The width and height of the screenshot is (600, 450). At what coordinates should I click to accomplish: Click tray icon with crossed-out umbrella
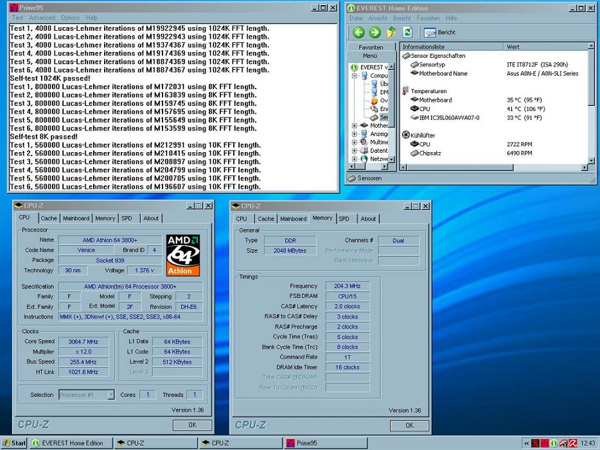point(563,444)
